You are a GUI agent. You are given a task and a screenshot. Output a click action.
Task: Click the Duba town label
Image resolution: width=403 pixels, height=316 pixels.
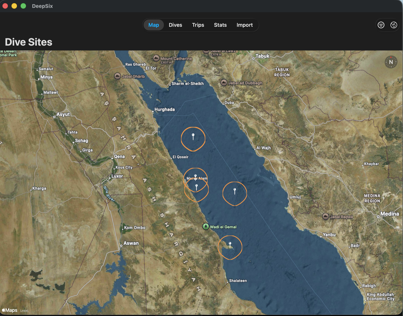[x=229, y=102]
